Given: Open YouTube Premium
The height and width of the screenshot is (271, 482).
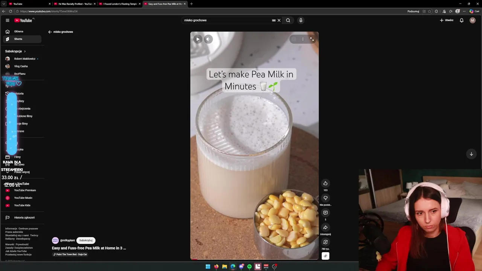Looking at the screenshot, I should (22, 190).
